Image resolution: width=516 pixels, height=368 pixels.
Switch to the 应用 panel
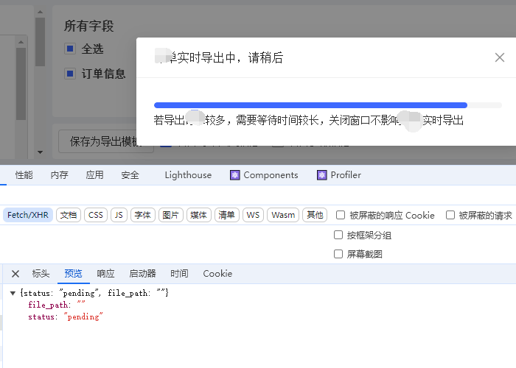[x=95, y=175]
